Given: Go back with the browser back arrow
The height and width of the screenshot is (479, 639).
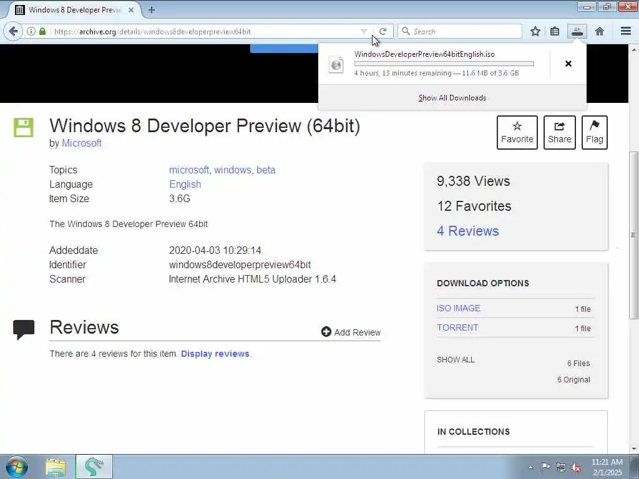Looking at the screenshot, I should click(13, 31).
